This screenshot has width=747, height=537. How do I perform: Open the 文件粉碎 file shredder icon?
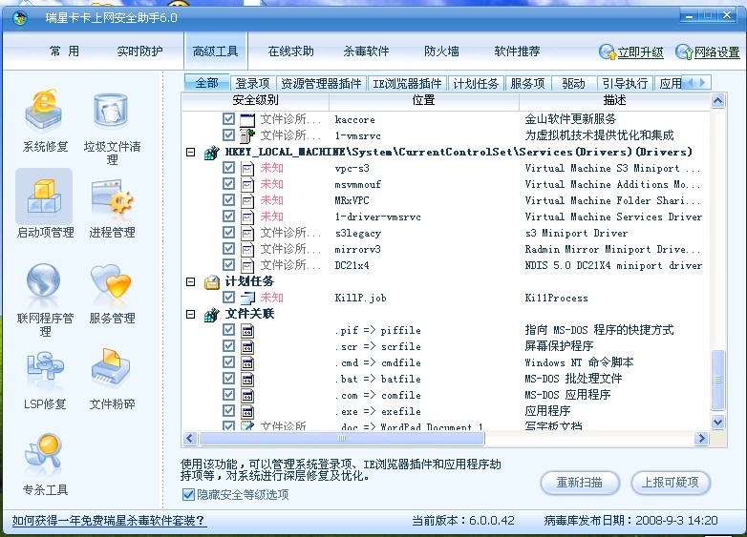(x=110, y=367)
